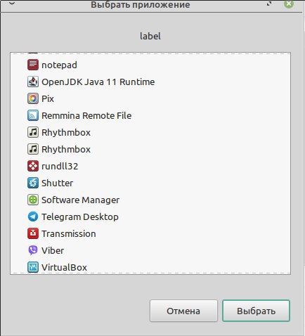Pick the Pix image viewer icon
305x336 pixels.
pos(33,98)
